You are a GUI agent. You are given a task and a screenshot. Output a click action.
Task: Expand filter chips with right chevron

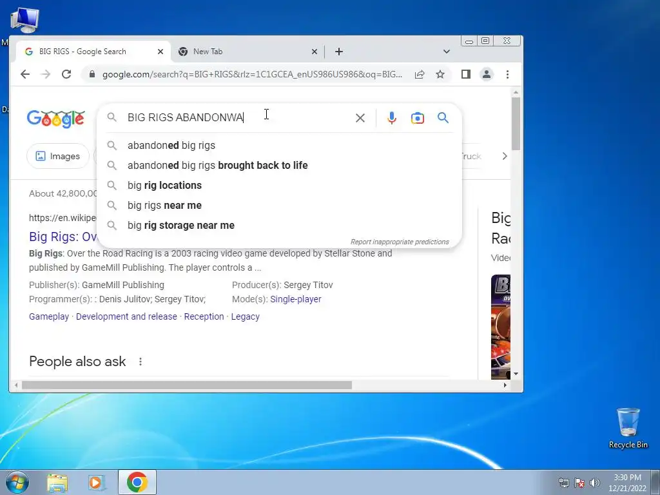coord(504,156)
